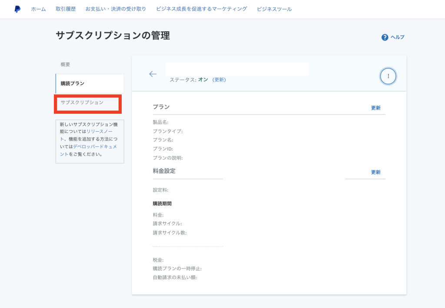
Task: Click the サブスクリプションの管理 page heading
Action: (x=113, y=36)
